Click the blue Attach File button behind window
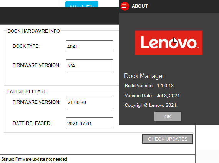 (x=82, y=4)
